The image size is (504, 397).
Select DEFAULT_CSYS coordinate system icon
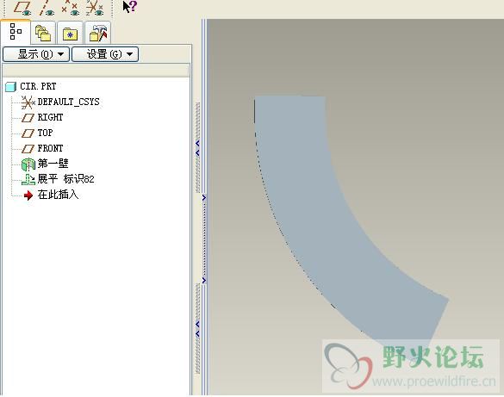(x=28, y=102)
